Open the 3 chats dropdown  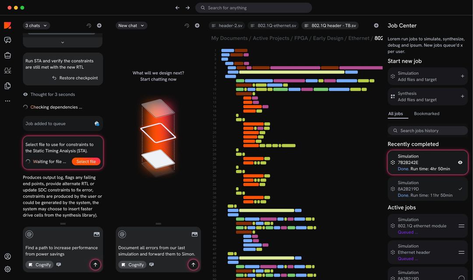tap(36, 26)
